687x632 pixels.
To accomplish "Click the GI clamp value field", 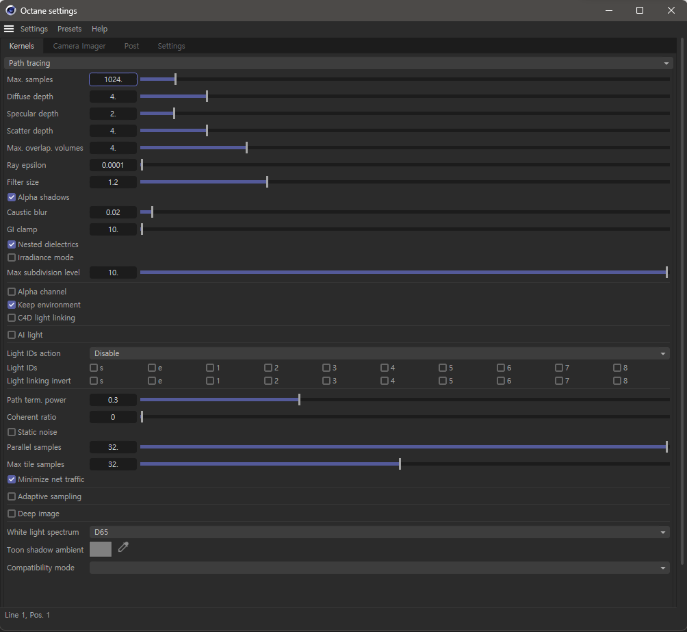I will (113, 229).
